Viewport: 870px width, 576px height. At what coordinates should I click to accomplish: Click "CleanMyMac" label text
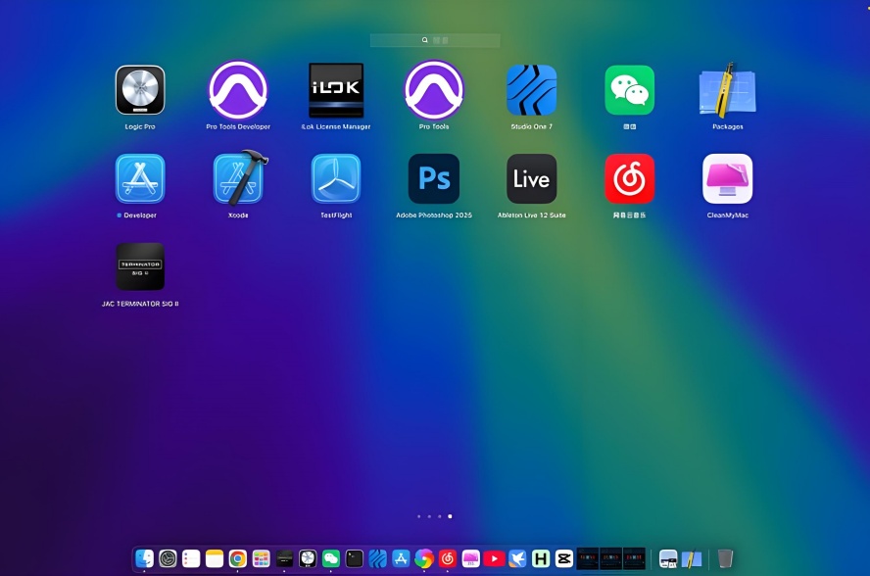[727, 216]
